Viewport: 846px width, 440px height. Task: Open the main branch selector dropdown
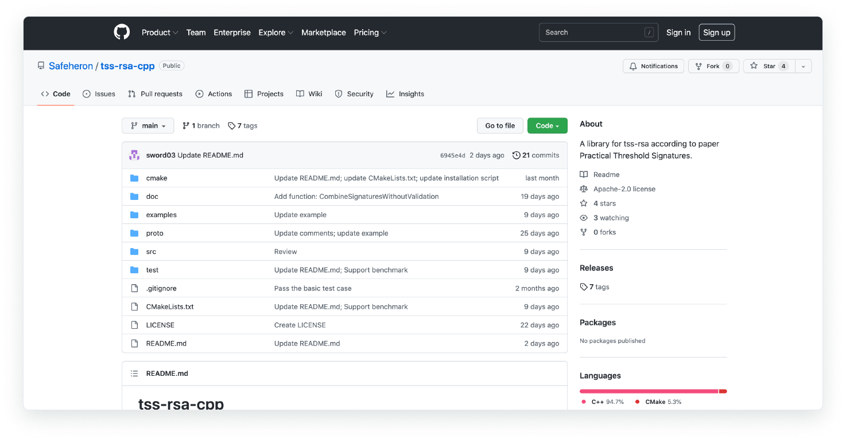[x=148, y=126]
